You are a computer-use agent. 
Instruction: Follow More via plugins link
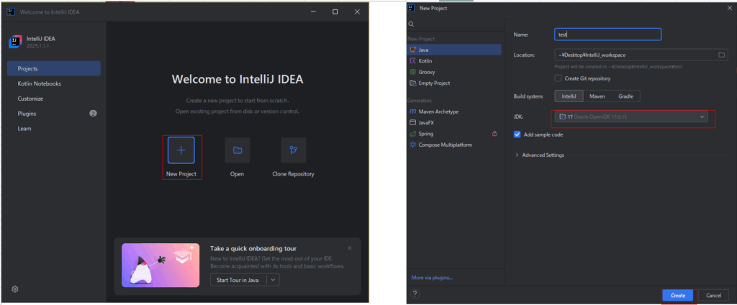click(x=432, y=278)
